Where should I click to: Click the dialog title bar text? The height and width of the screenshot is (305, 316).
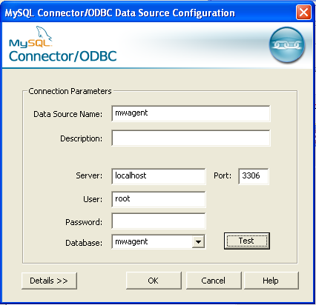(x=119, y=13)
